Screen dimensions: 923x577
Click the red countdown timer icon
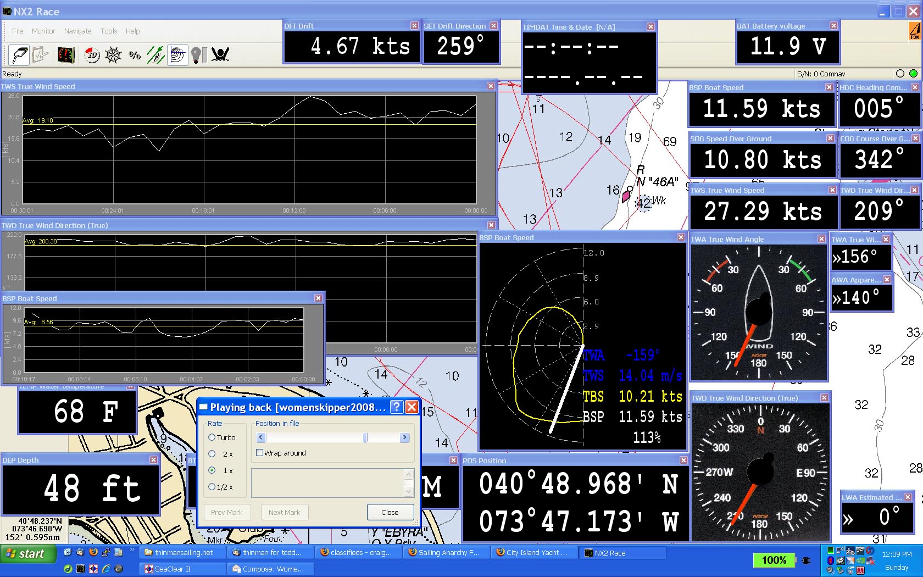click(92, 55)
